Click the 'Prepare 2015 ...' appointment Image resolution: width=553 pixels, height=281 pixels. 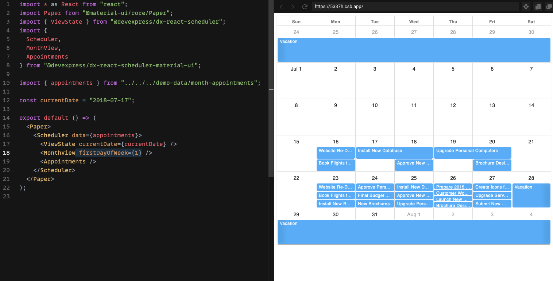click(x=453, y=187)
